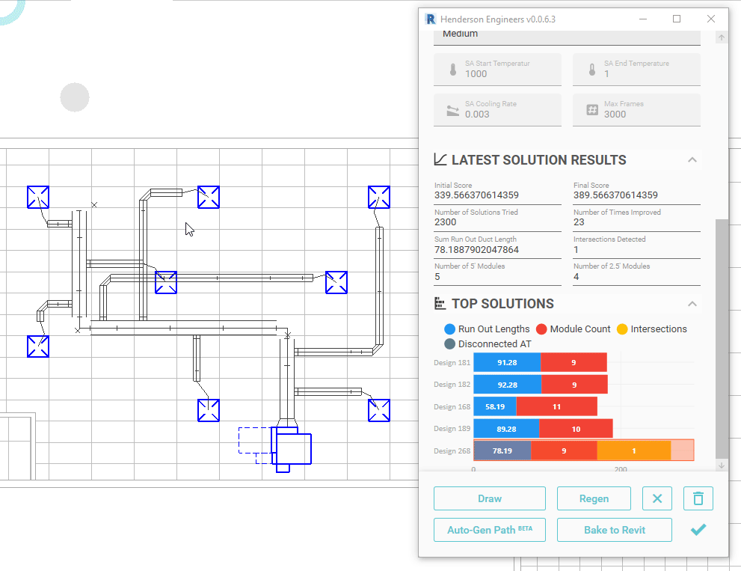This screenshot has width=741, height=571.
Task: Click the trash can delete icon
Action: click(x=698, y=498)
